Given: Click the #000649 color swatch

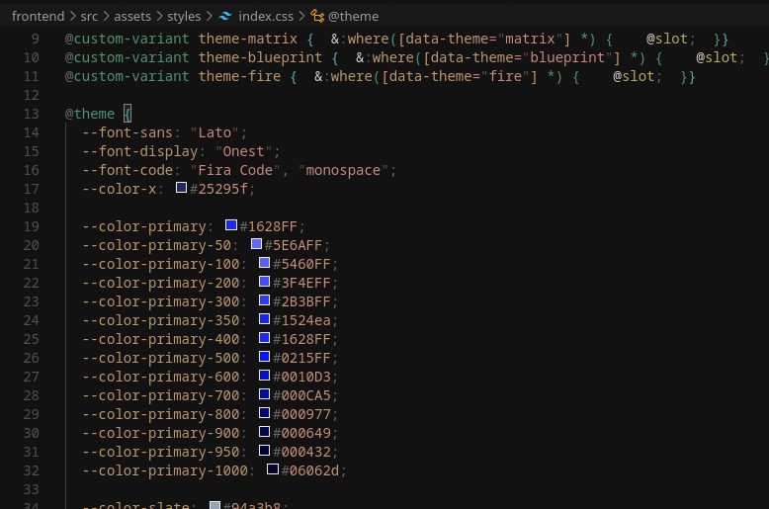Looking at the screenshot, I should 264,432.
